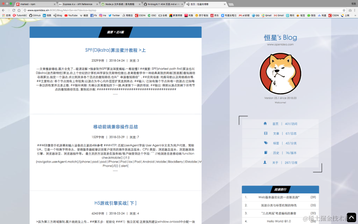Viewport: 358px width, 224px height.
Task: Open the 网盘 bookmark
Action: (x=322, y=16)
